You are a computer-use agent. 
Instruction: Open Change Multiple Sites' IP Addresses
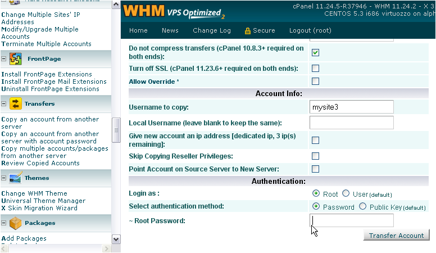click(x=40, y=18)
